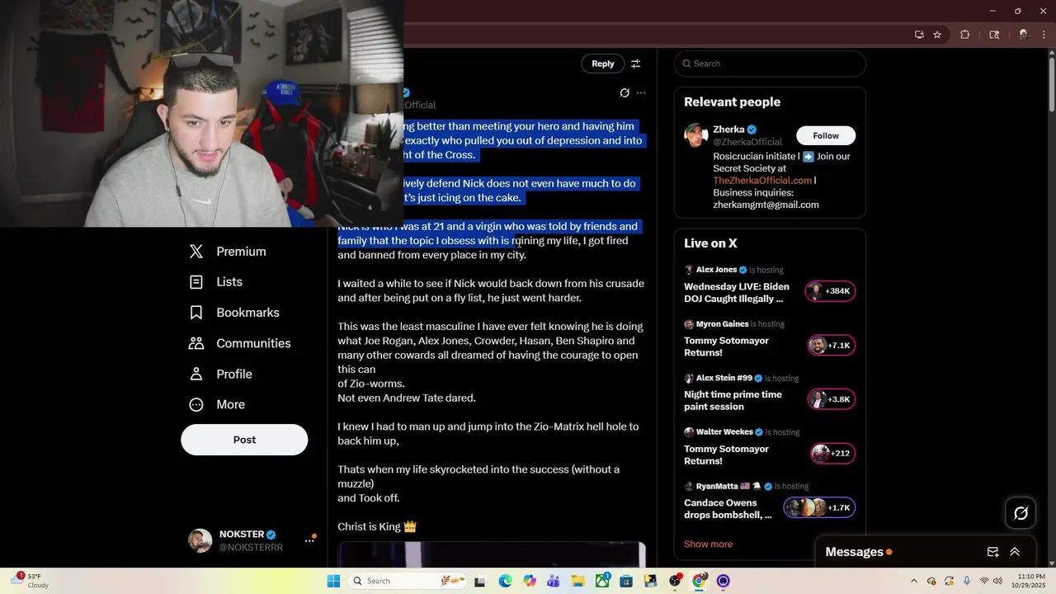Screen dimensions: 1056x594
Task: Open Bookmarks in the sidebar
Action: coord(235,313)
